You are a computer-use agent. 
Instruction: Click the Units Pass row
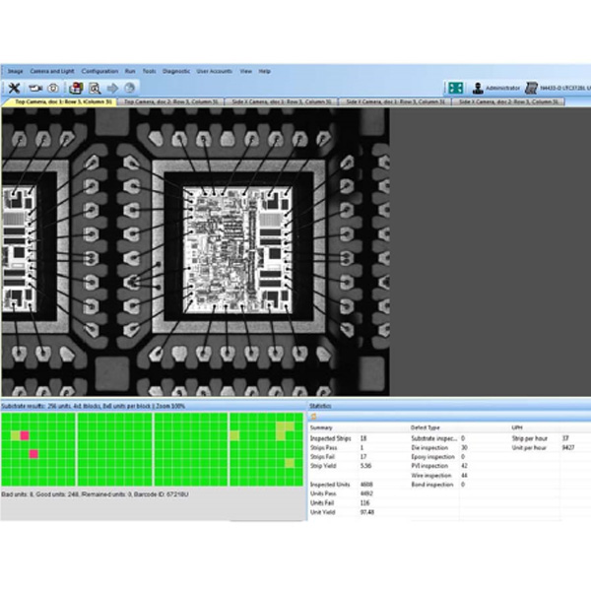pyautogui.click(x=342, y=493)
